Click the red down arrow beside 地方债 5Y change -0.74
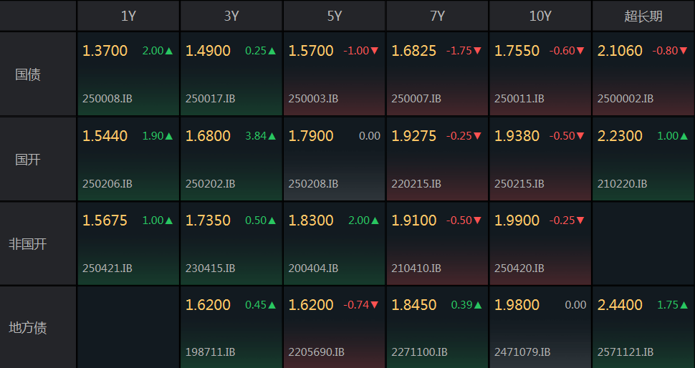 [375, 305]
